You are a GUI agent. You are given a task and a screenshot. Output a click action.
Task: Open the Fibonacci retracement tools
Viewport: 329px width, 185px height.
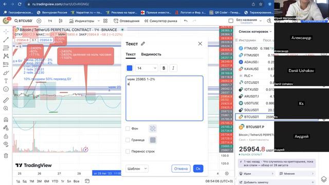point(6,48)
